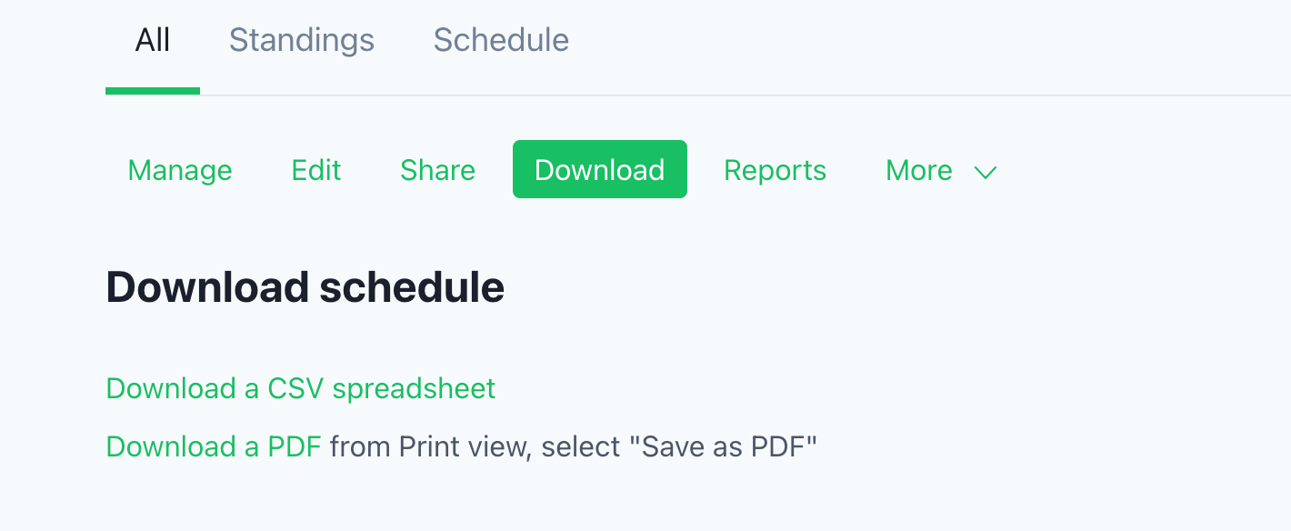Access sharing settings with Share
Image resolution: width=1291 pixels, height=531 pixels.
[437, 170]
